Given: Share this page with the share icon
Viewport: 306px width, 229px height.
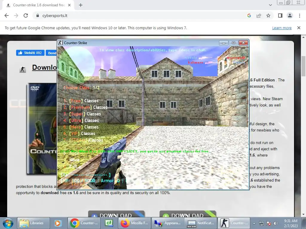Looking at the screenshot, I should 259,16.
